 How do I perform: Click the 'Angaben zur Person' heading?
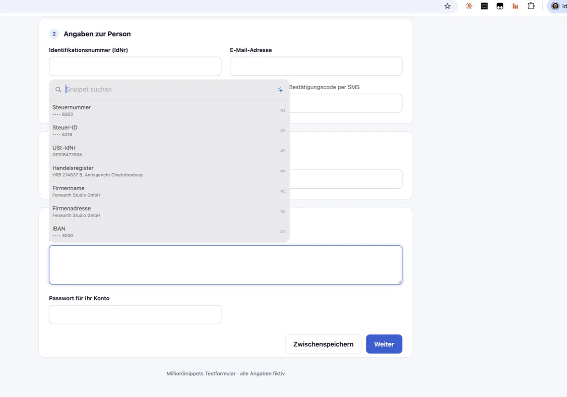click(x=97, y=34)
